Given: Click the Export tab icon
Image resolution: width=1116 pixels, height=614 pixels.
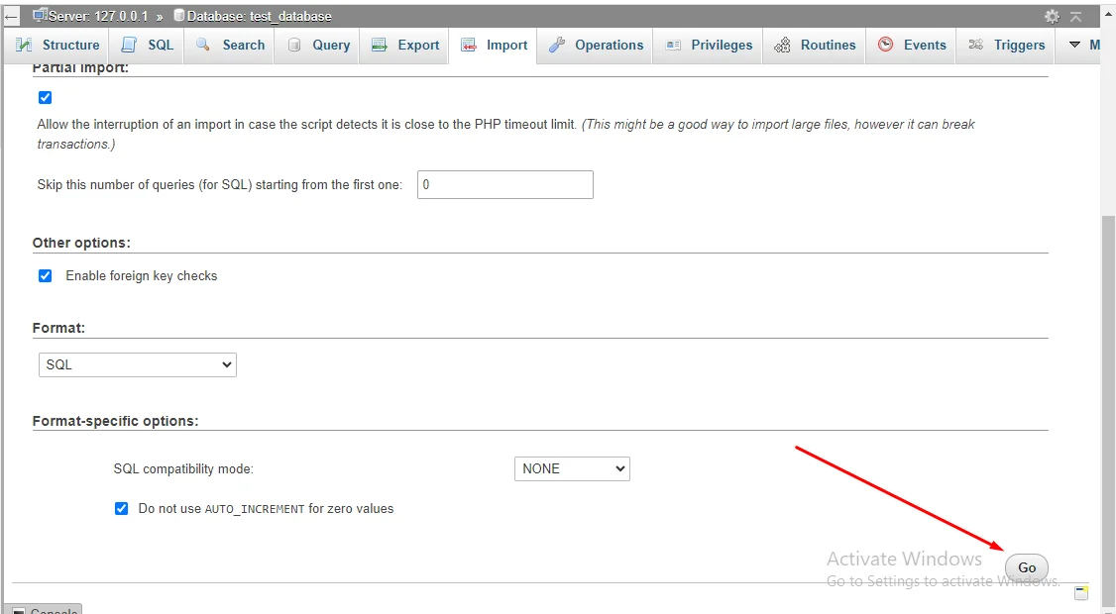Looking at the screenshot, I should pos(379,45).
